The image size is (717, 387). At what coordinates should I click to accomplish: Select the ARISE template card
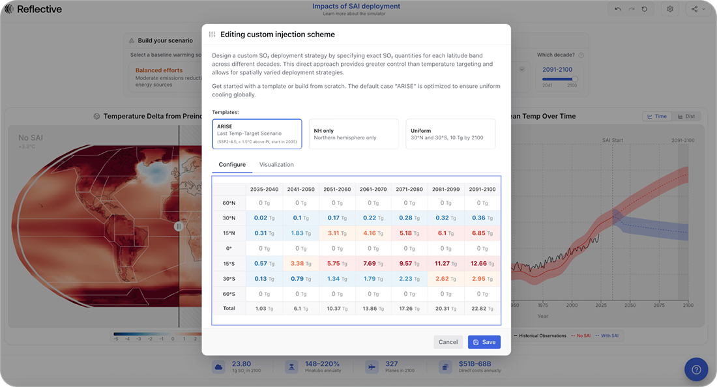tap(257, 134)
